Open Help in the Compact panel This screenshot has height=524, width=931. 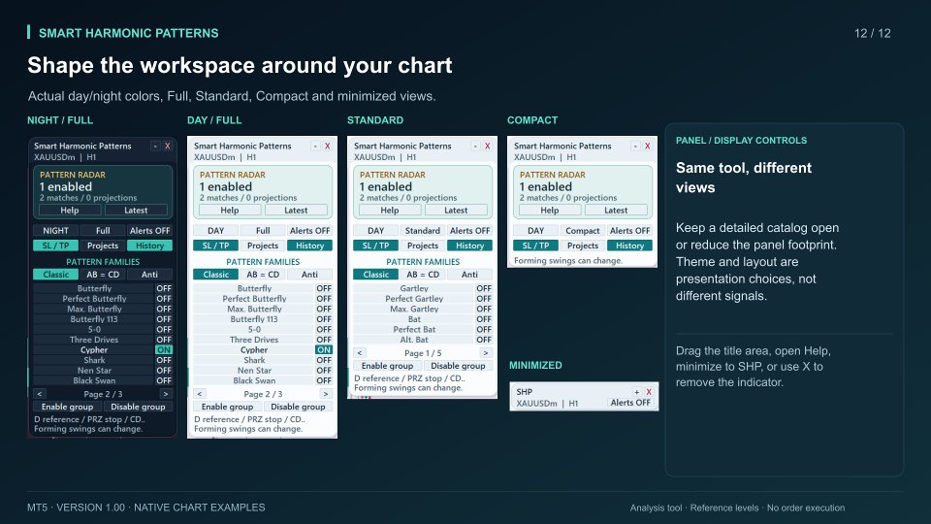click(x=550, y=211)
